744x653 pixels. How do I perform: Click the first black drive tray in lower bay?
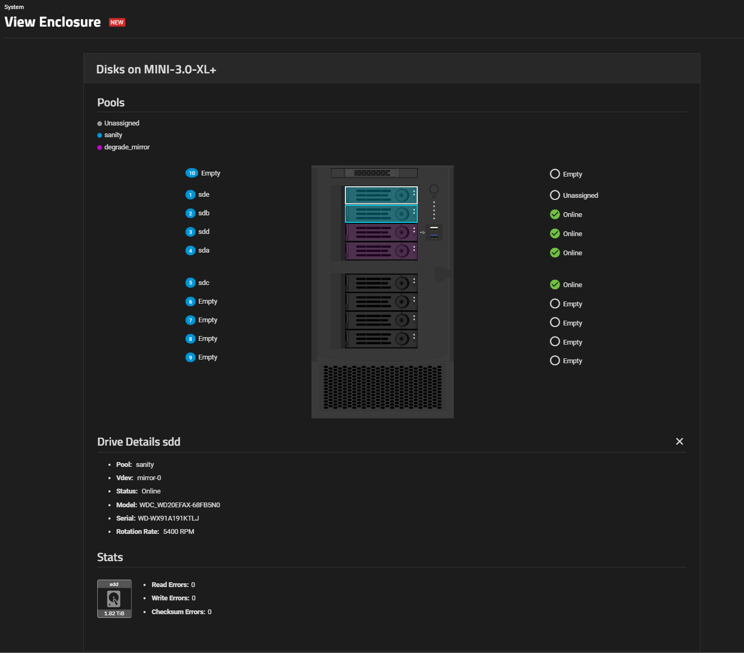tap(381, 283)
